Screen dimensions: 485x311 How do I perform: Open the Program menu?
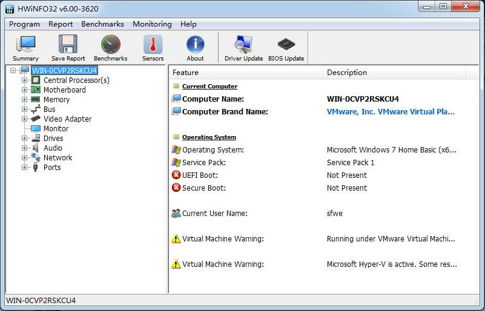coord(24,24)
